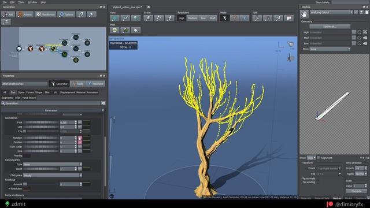
Task: Toggle Flip normals checkbox
Action: 318,179
